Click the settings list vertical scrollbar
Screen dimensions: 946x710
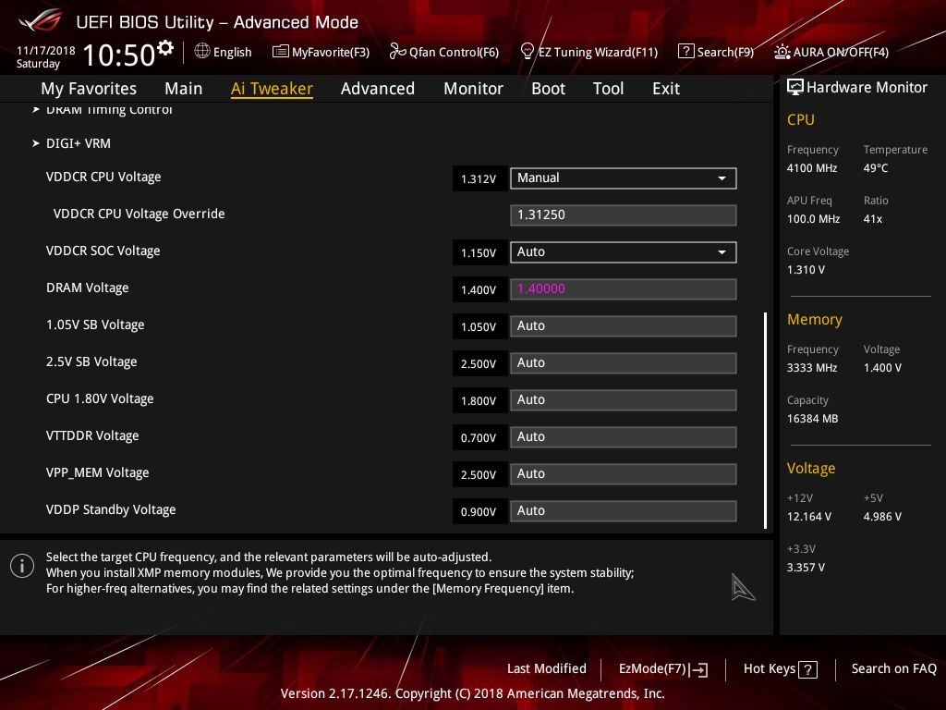pyautogui.click(x=765, y=421)
